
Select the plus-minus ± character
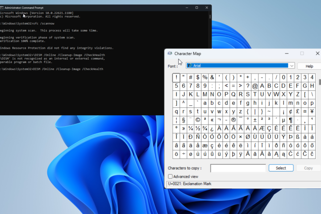click(x=255, y=120)
